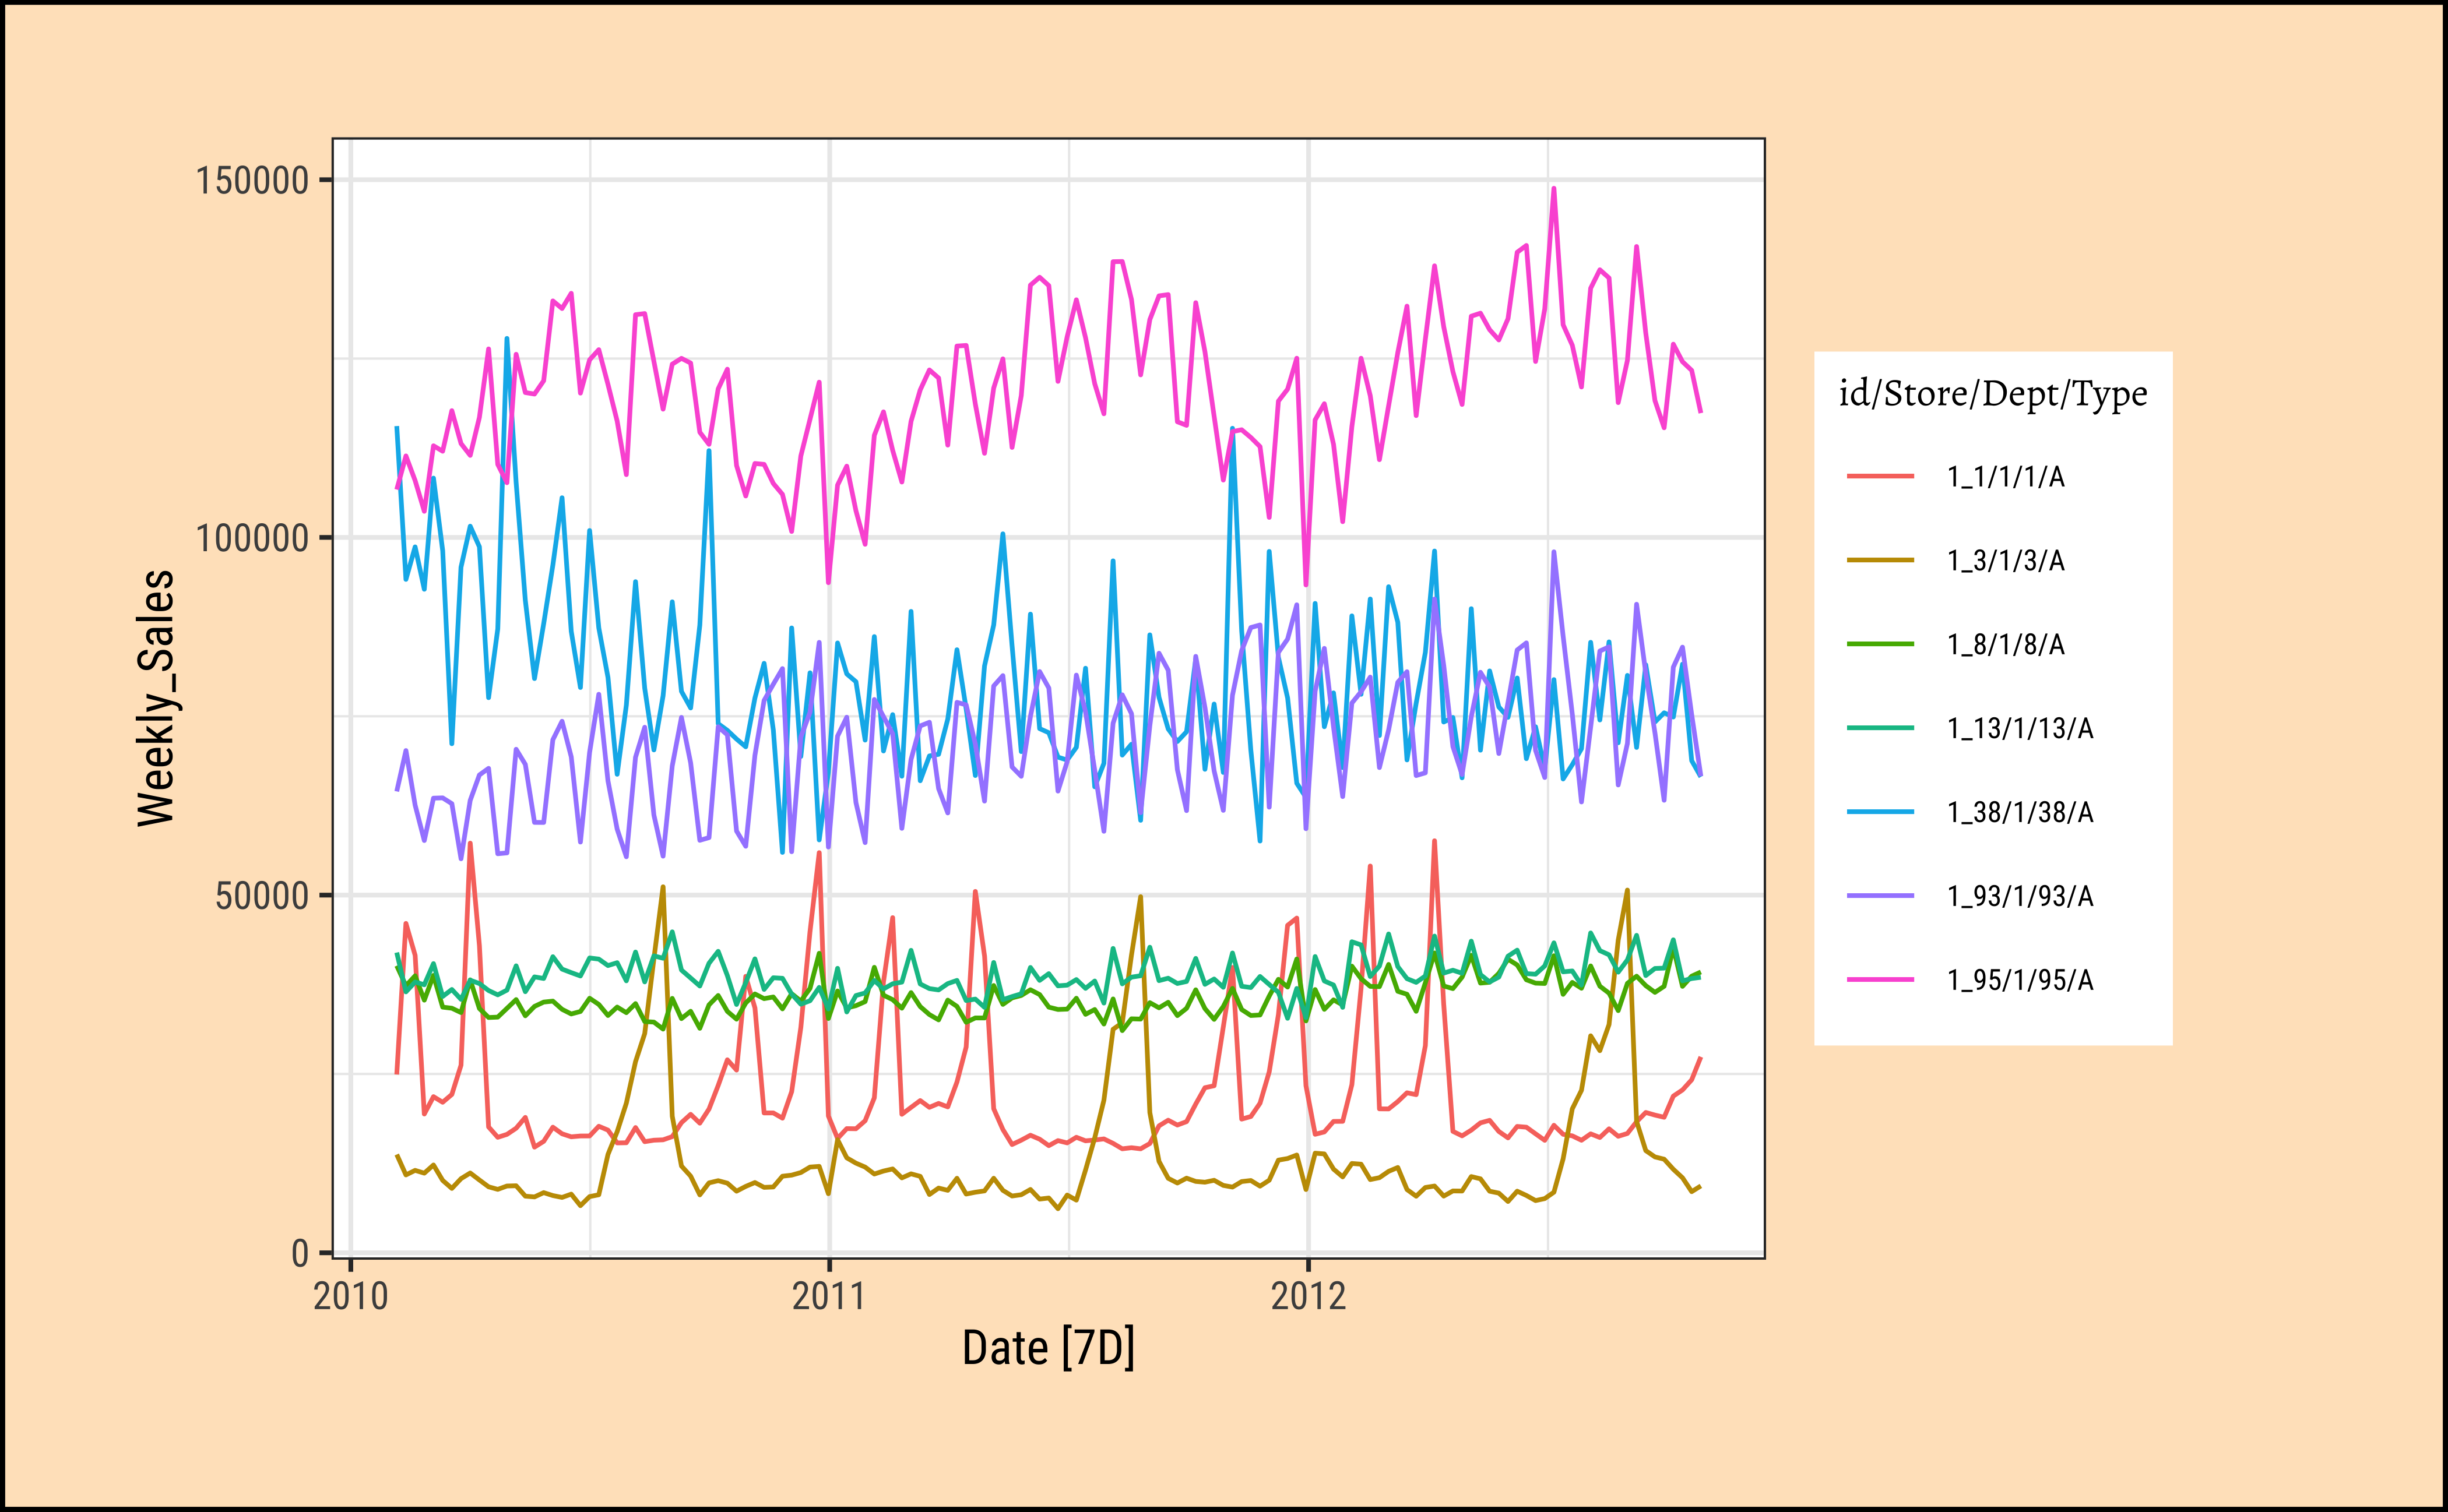Click the 150000 y-axis tick label
This screenshot has height=1512, width=2448.
point(251,181)
